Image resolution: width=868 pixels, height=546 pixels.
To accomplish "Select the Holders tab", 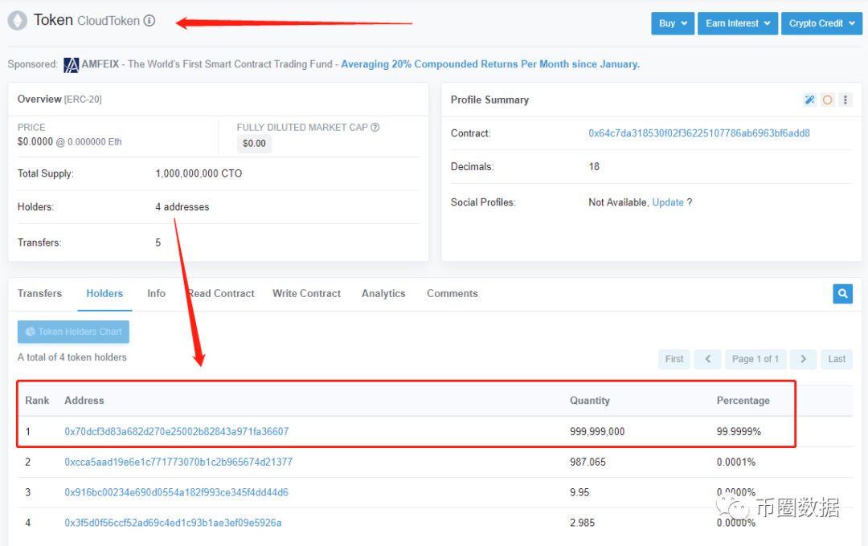I will point(104,293).
